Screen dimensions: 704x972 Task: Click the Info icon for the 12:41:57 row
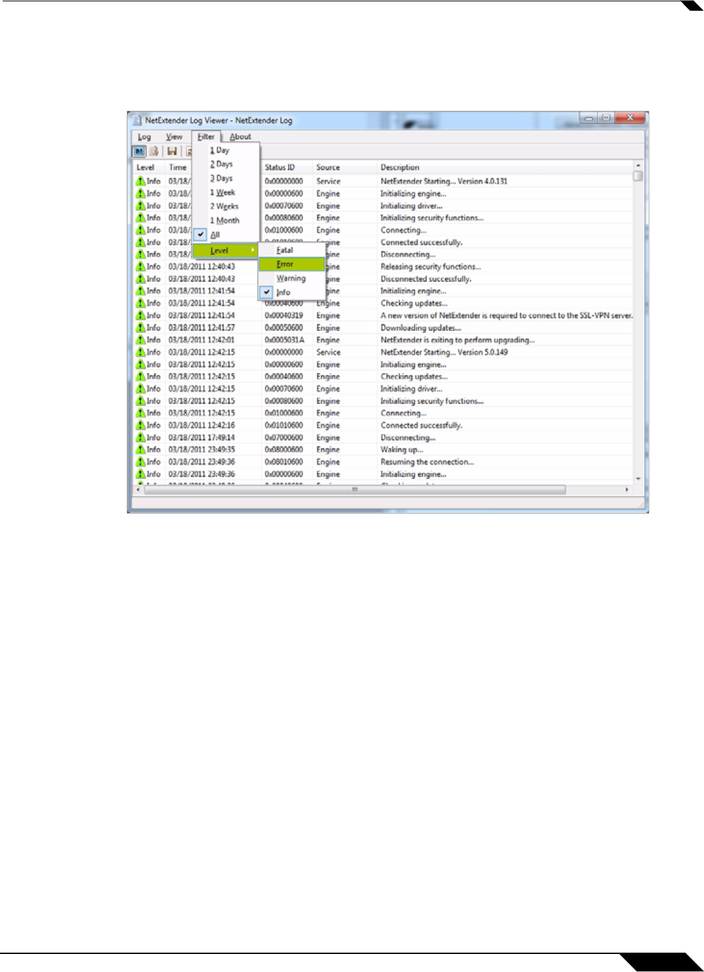(x=141, y=328)
